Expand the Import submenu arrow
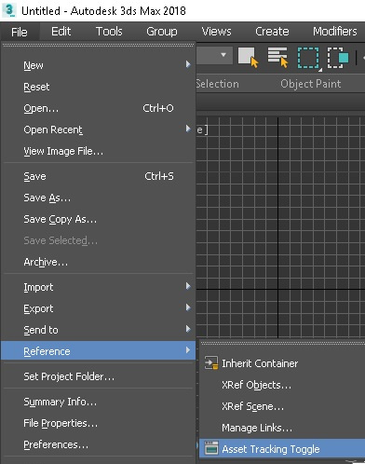This screenshot has width=365, height=464. coord(188,286)
